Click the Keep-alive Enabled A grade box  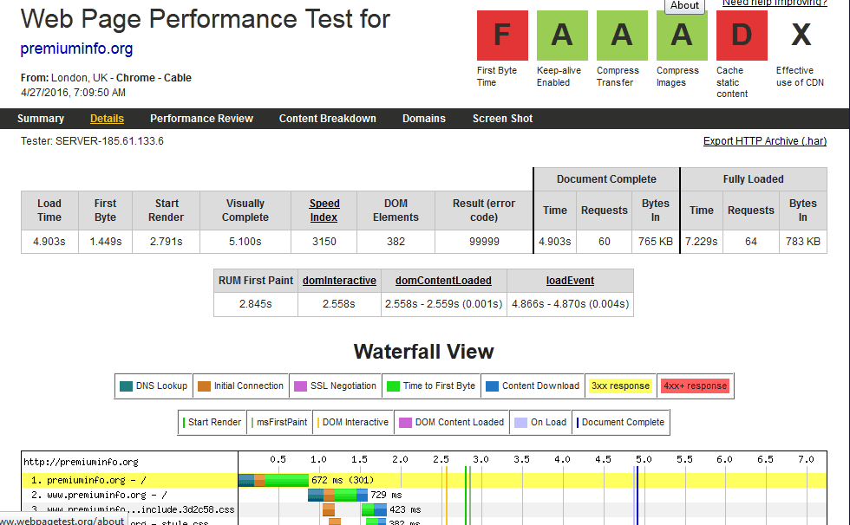[x=562, y=36]
